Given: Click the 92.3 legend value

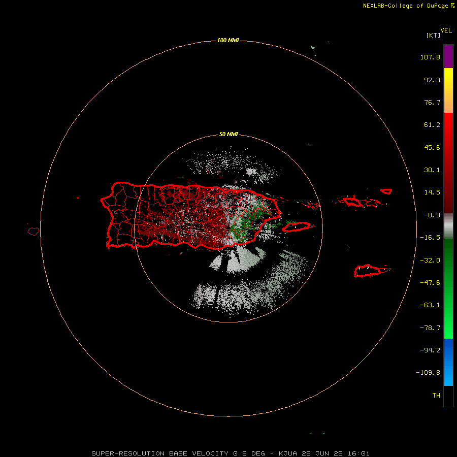Looking at the screenshot, I should [432, 80].
